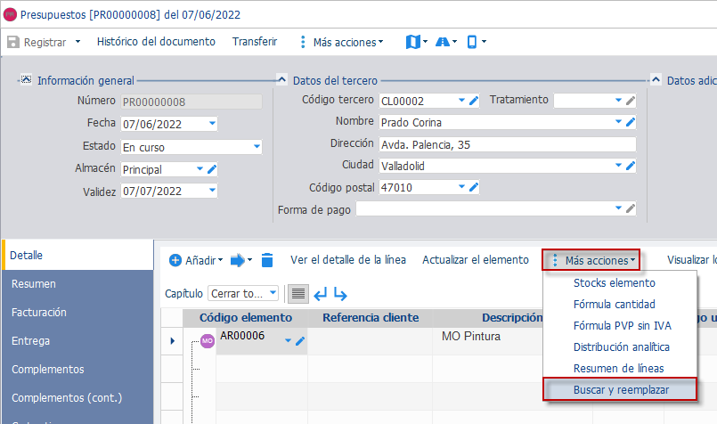
Task: Open the Registrar dropdown arrow
Action: click(x=77, y=42)
